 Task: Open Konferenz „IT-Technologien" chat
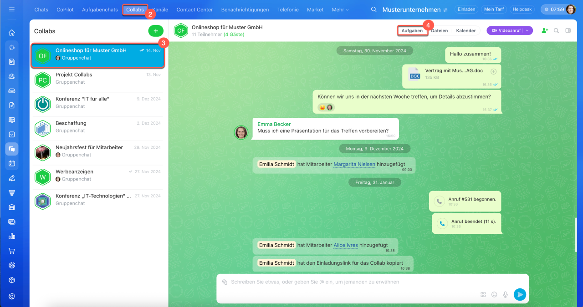98,201
